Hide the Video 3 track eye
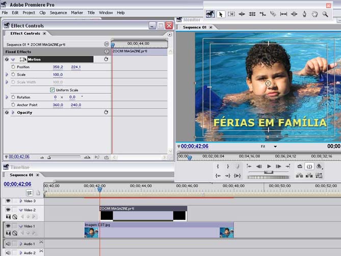 click(8, 201)
